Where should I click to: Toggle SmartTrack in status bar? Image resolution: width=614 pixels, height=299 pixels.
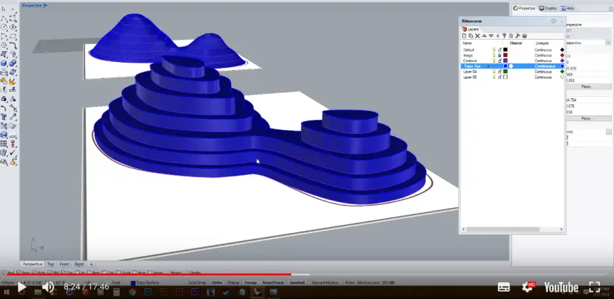tap(273, 282)
